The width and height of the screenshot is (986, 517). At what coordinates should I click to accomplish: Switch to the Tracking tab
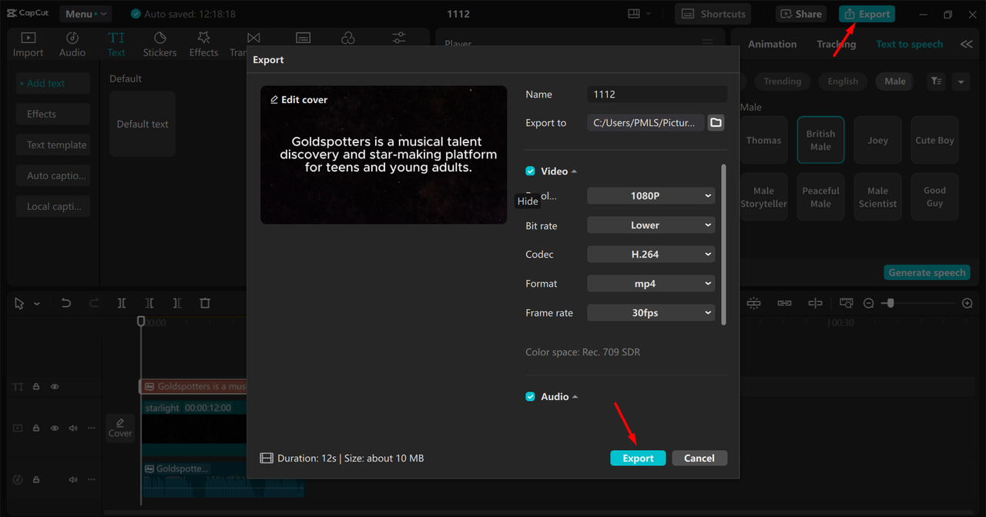pos(836,44)
